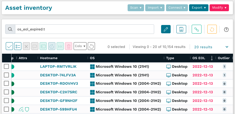Click the pink trash delete icon
The width and height of the screenshot is (235, 114).
click(69, 46)
